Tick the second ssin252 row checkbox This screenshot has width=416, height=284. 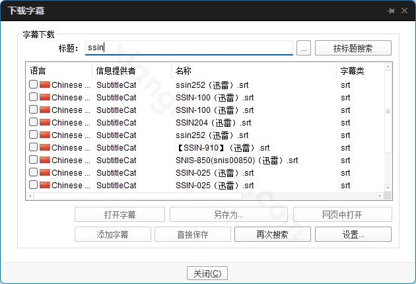(x=33, y=134)
